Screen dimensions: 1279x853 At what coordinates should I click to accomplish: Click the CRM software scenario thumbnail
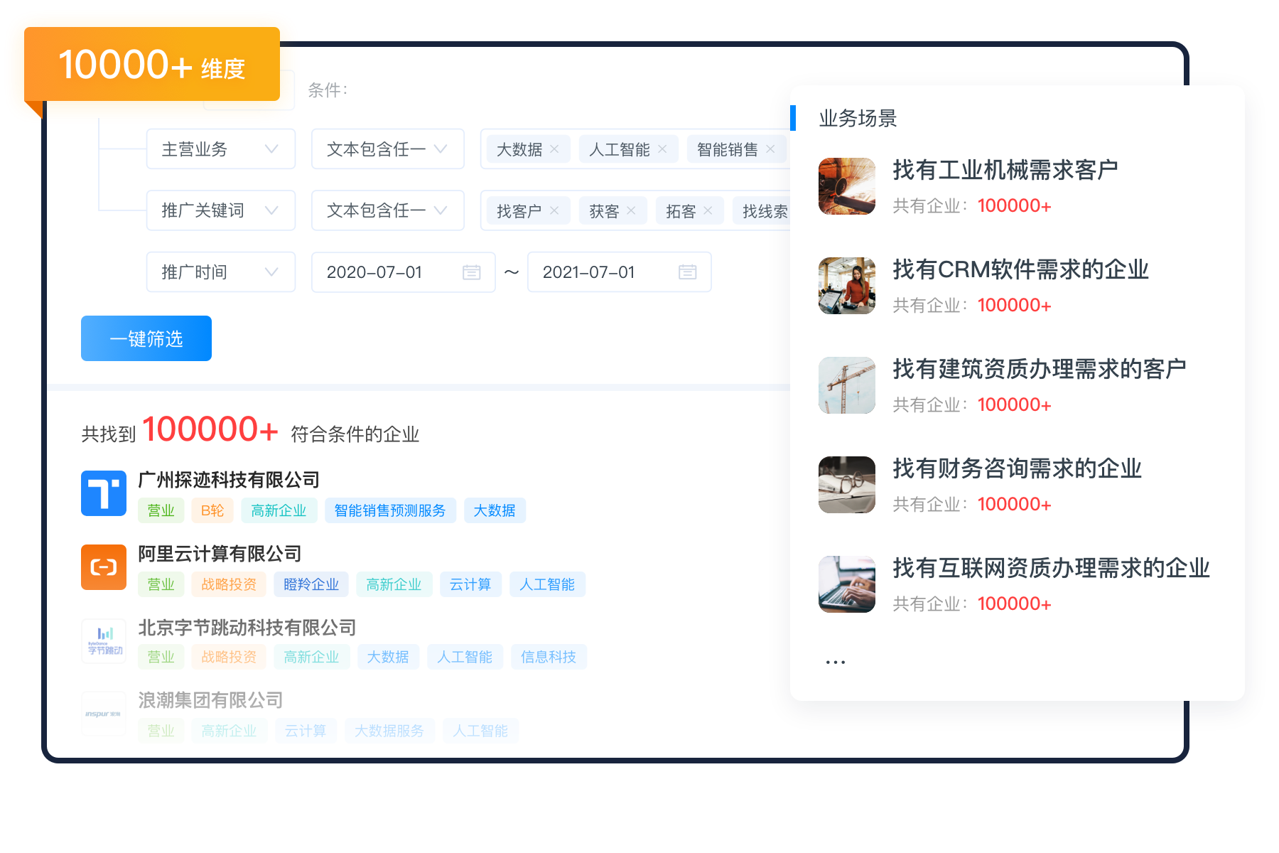(847, 286)
